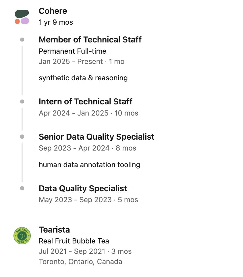
Task: Click the 'Real Fruit Bubble Tea' subtitle
Action: pos(74,241)
